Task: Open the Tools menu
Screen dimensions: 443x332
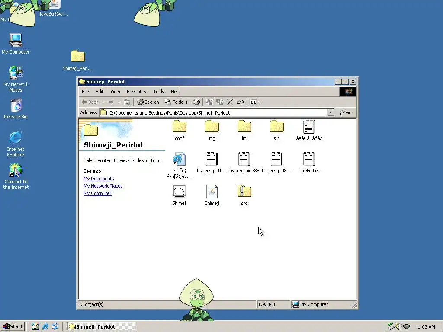Action: click(x=158, y=92)
